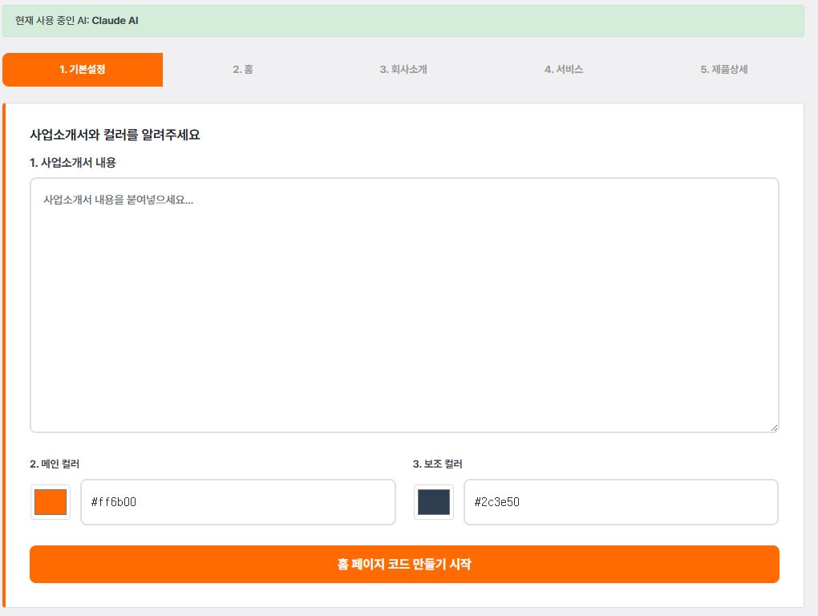Open the 5. 제품상세 step tab

(724, 70)
